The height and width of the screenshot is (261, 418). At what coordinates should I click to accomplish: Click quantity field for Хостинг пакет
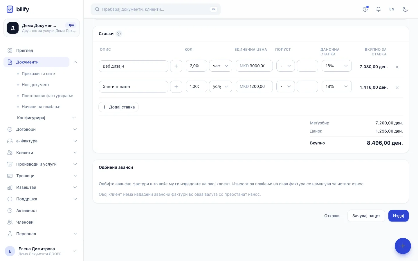coord(197,86)
